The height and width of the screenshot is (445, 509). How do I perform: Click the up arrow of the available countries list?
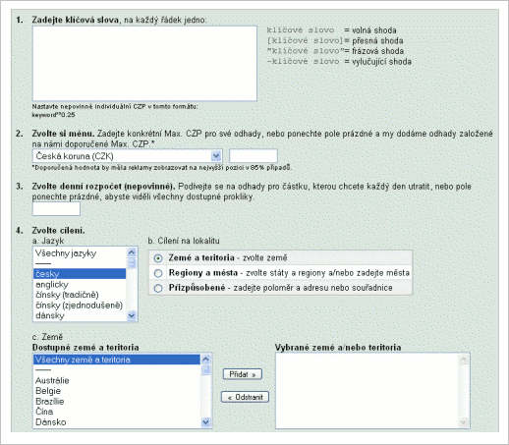click(x=206, y=360)
